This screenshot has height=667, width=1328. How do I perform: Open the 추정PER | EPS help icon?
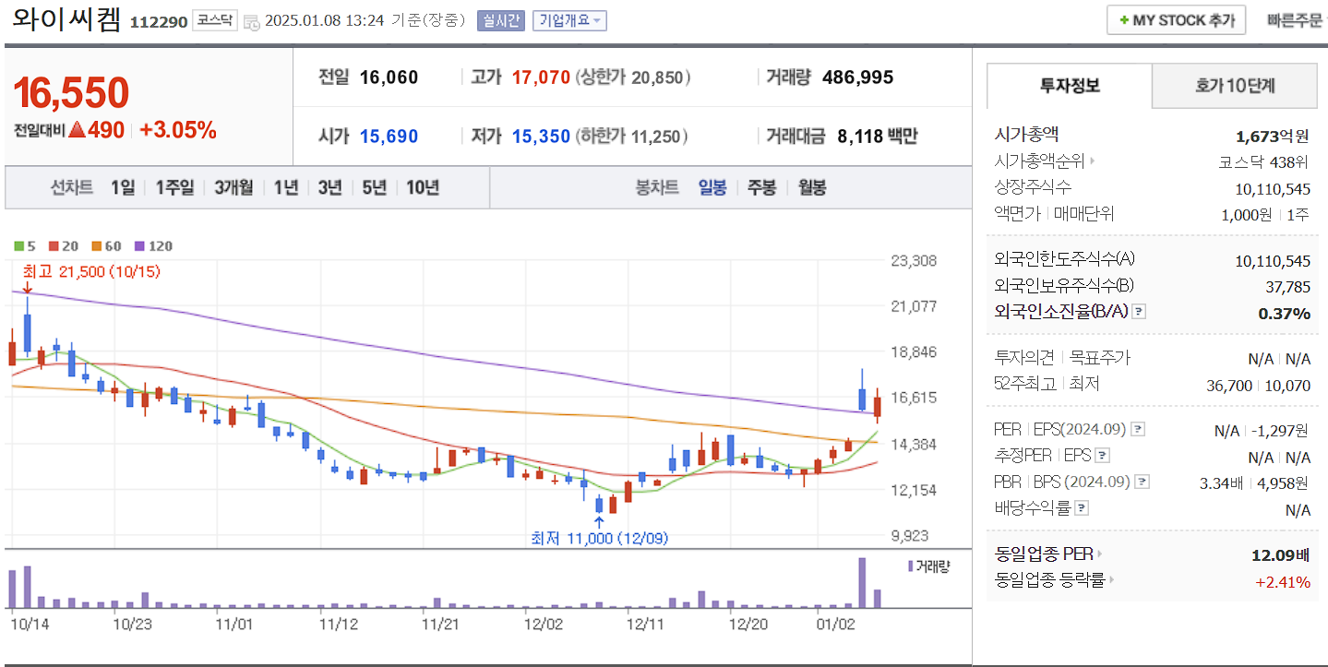pos(1101,456)
